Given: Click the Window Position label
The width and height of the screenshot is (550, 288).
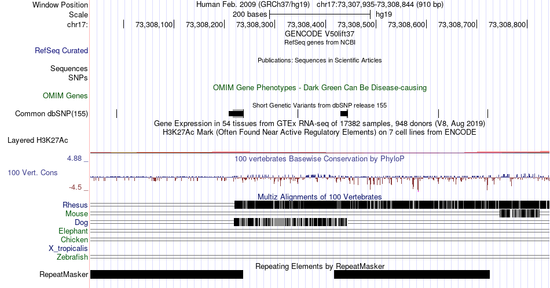Looking at the screenshot, I should [x=60, y=5].
